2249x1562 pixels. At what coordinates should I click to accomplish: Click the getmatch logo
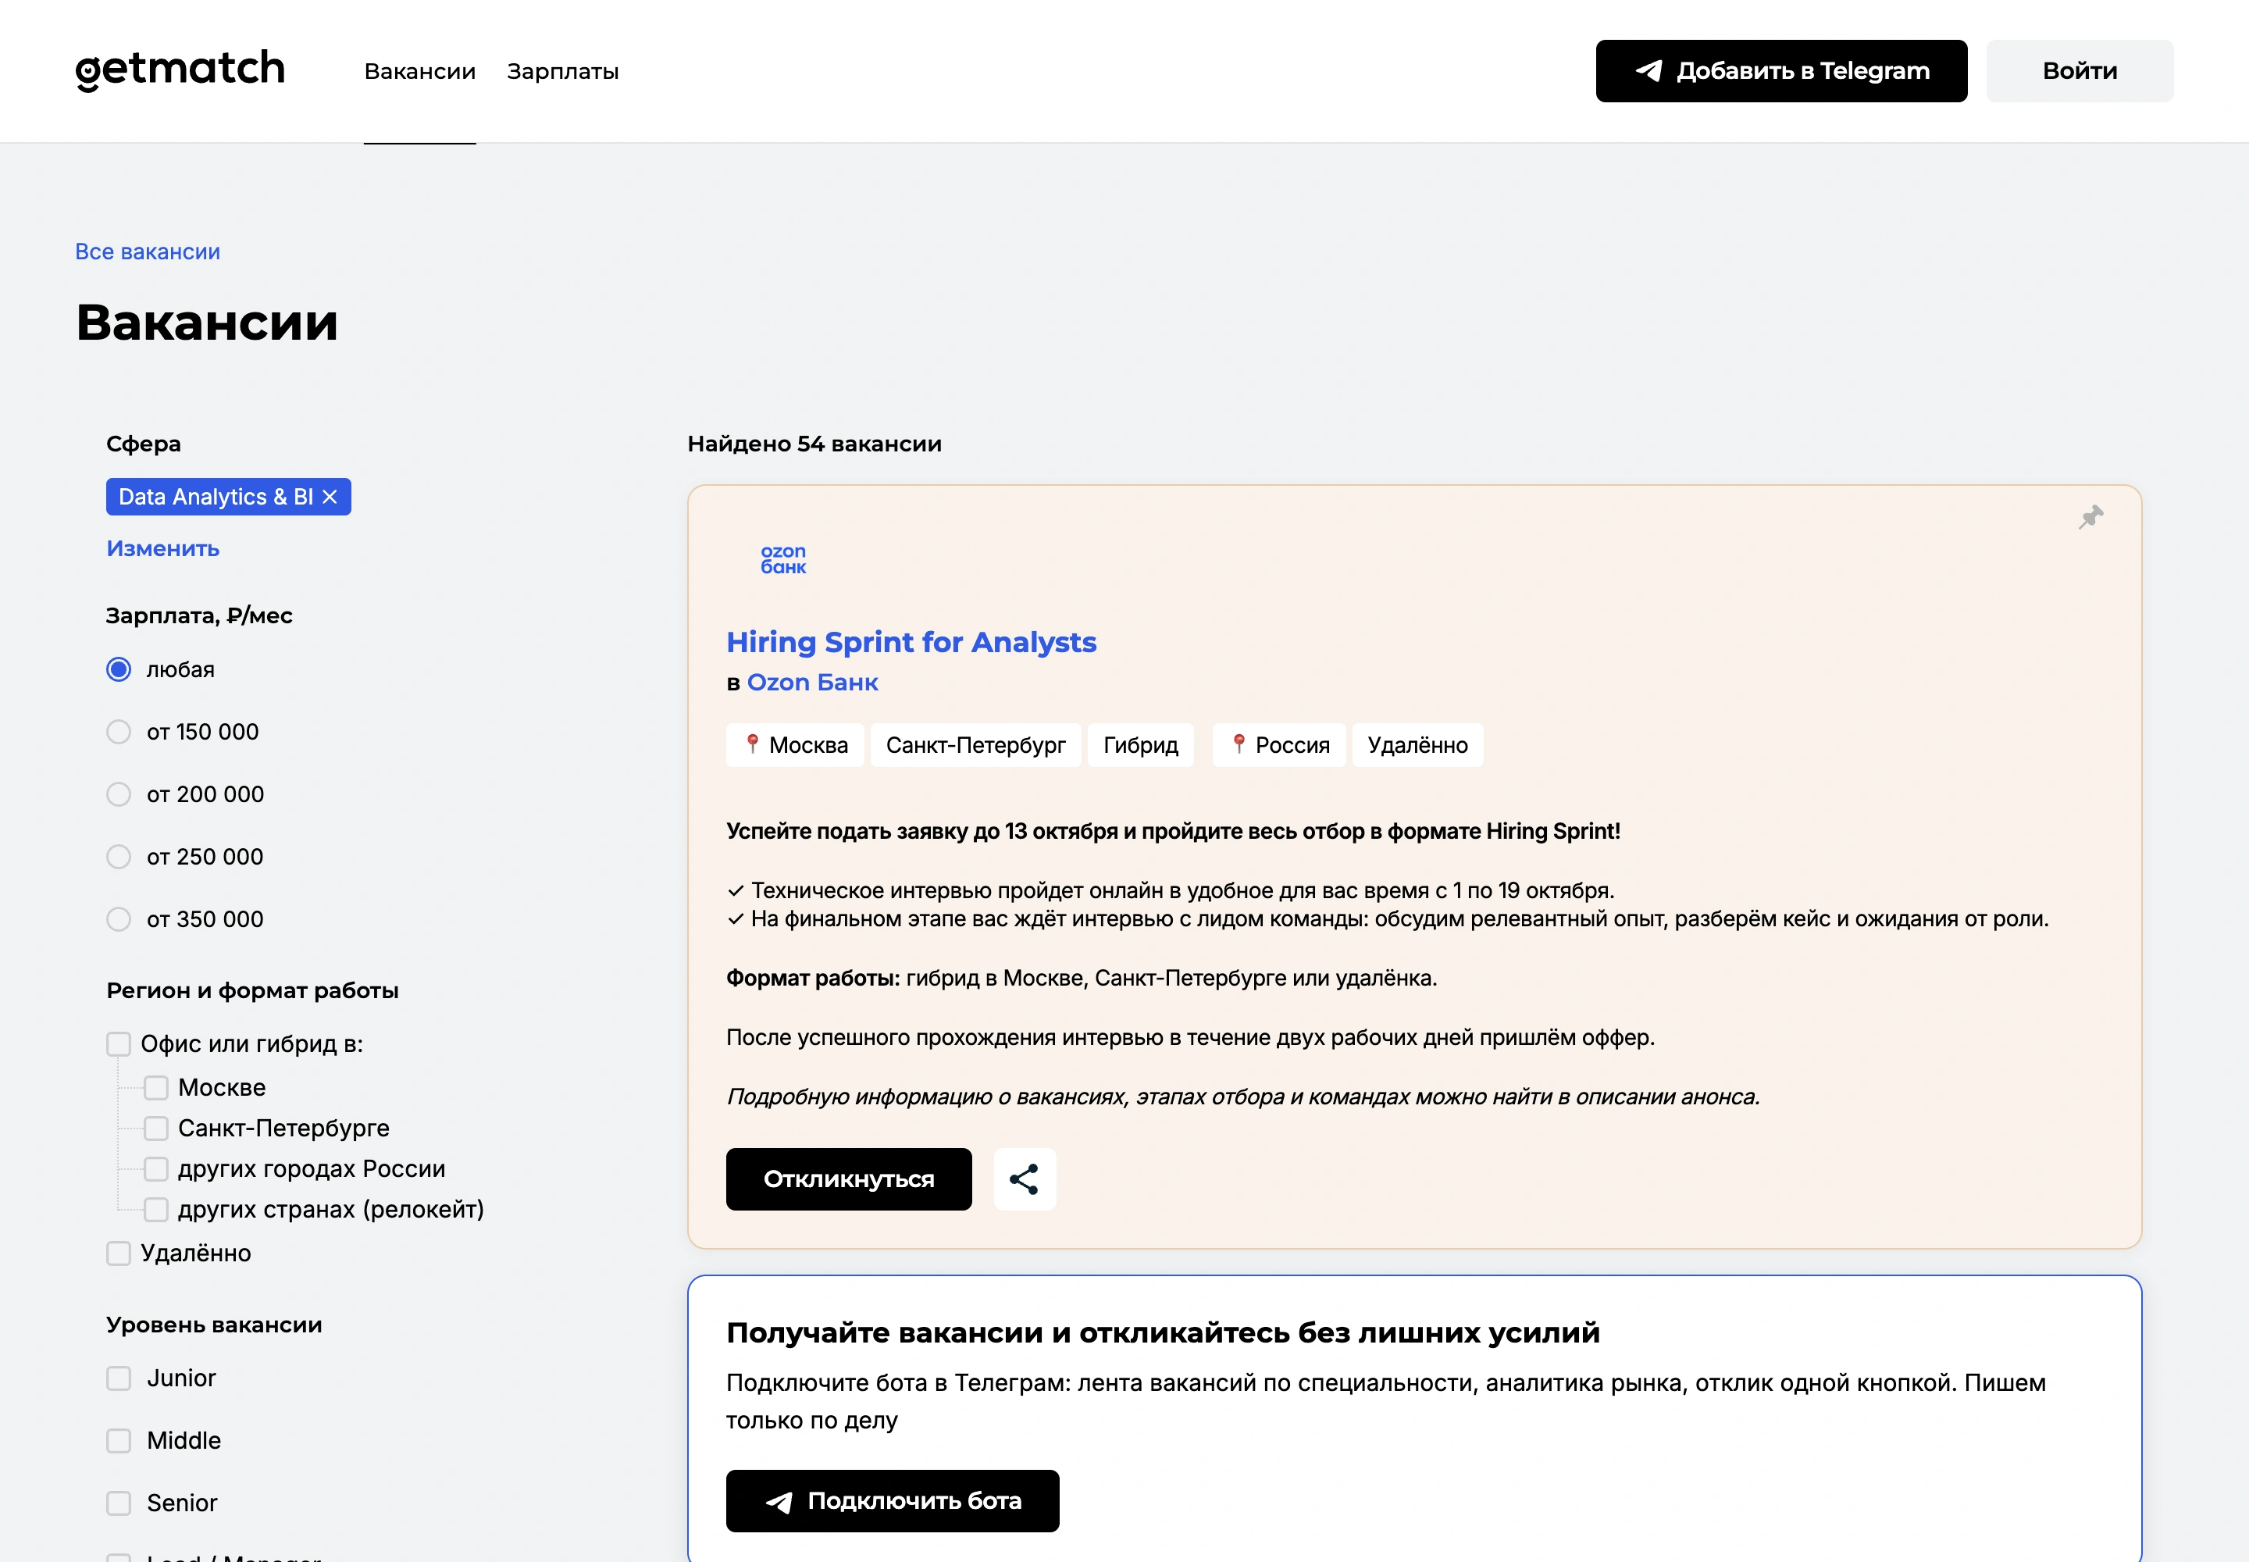[x=180, y=70]
